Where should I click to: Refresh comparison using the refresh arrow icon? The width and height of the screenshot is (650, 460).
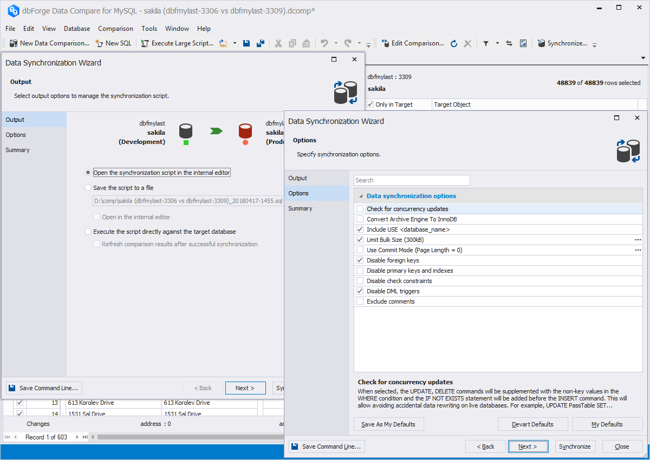pyautogui.click(x=454, y=43)
